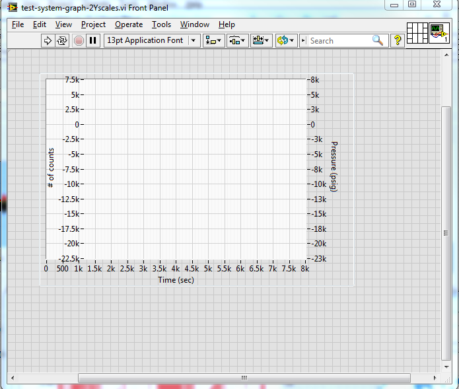Click in the Search field

coord(337,40)
